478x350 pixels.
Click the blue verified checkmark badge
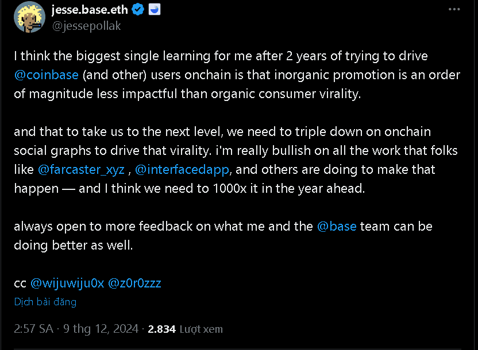(138, 10)
